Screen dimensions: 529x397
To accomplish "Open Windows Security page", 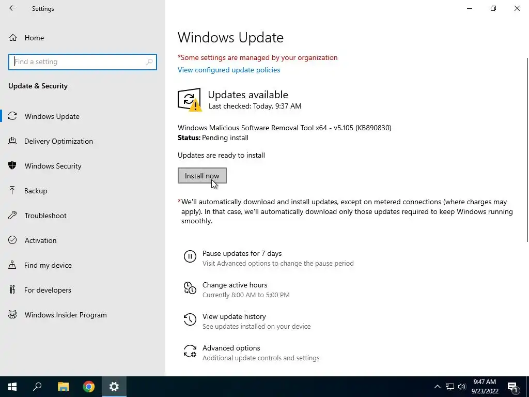I will click(83, 166).
